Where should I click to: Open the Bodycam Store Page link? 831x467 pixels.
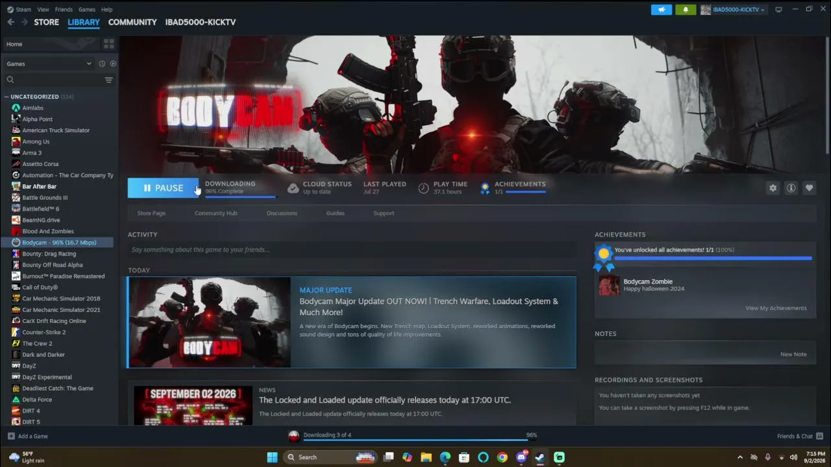click(151, 213)
